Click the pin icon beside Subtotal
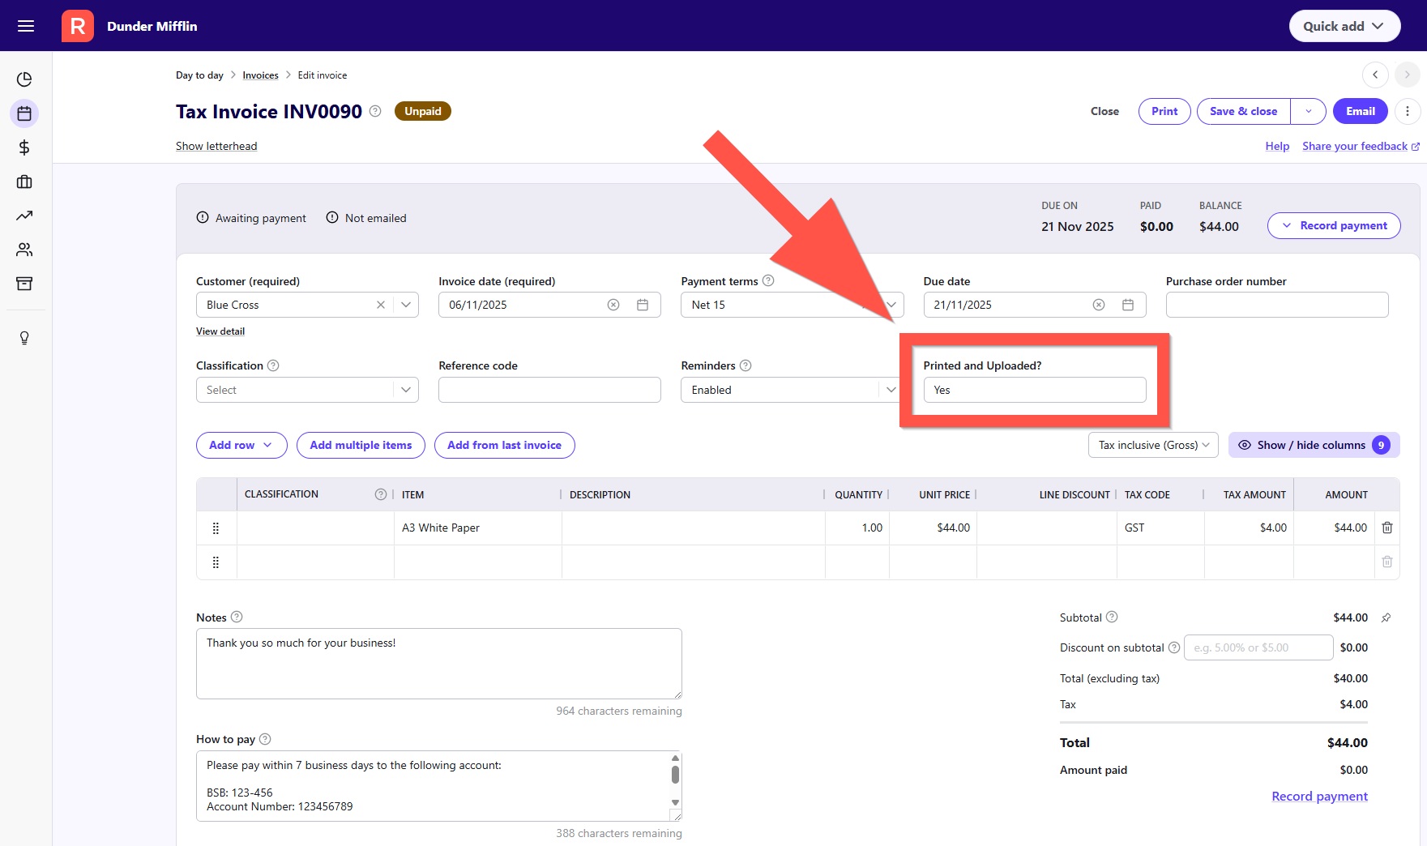 click(1386, 617)
